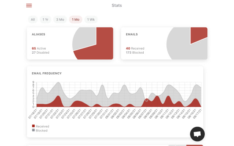This screenshot has width=234, height=146.
Task: Click the gray Blocked legend swatch
Action: (x=33, y=130)
